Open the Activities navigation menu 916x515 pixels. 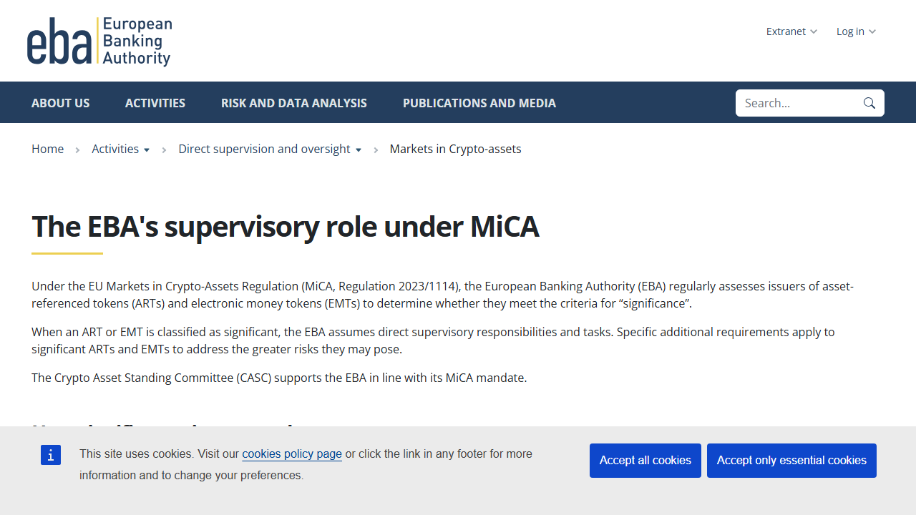[155, 103]
